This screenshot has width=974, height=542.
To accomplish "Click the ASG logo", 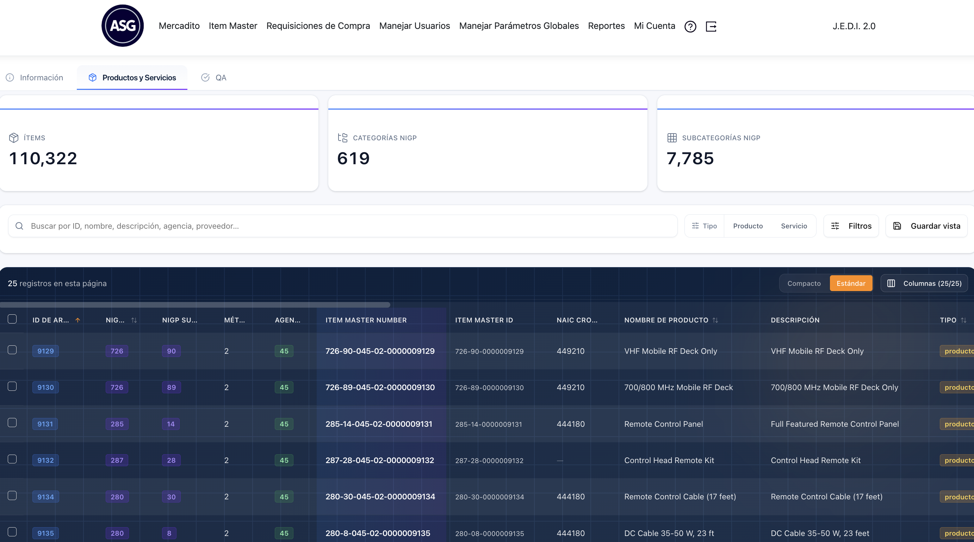I will tap(123, 26).
